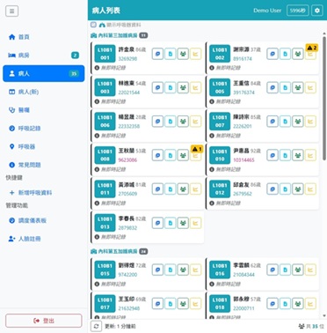Click the green people icon for bed 001
This screenshot has height=333, width=327.
coord(183,54)
